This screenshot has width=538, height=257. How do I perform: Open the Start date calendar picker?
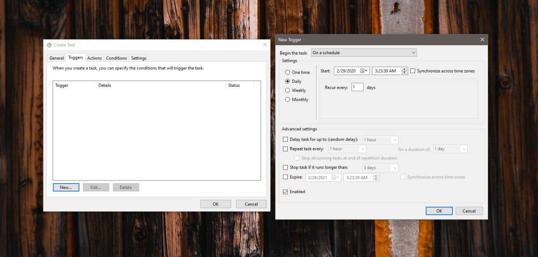(364, 71)
